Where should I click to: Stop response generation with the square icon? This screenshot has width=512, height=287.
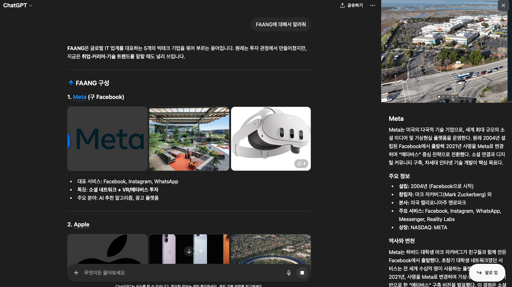pyautogui.click(x=302, y=273)
